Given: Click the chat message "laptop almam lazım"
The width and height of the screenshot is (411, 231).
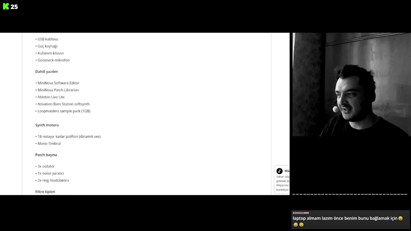Looking at the screenshot, I should (x=348, y=221).
